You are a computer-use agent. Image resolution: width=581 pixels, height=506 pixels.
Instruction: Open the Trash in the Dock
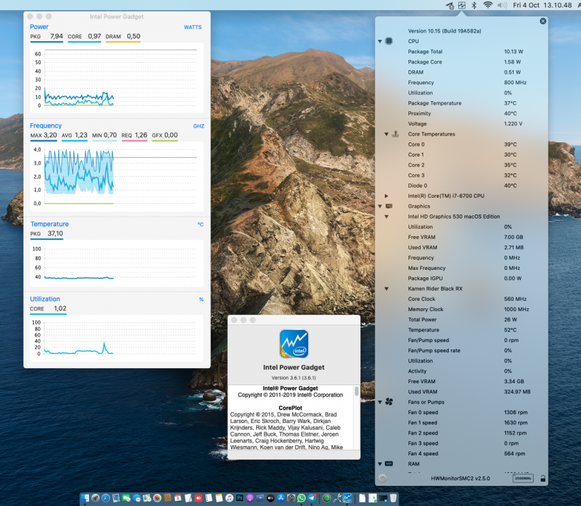point(393,498)
